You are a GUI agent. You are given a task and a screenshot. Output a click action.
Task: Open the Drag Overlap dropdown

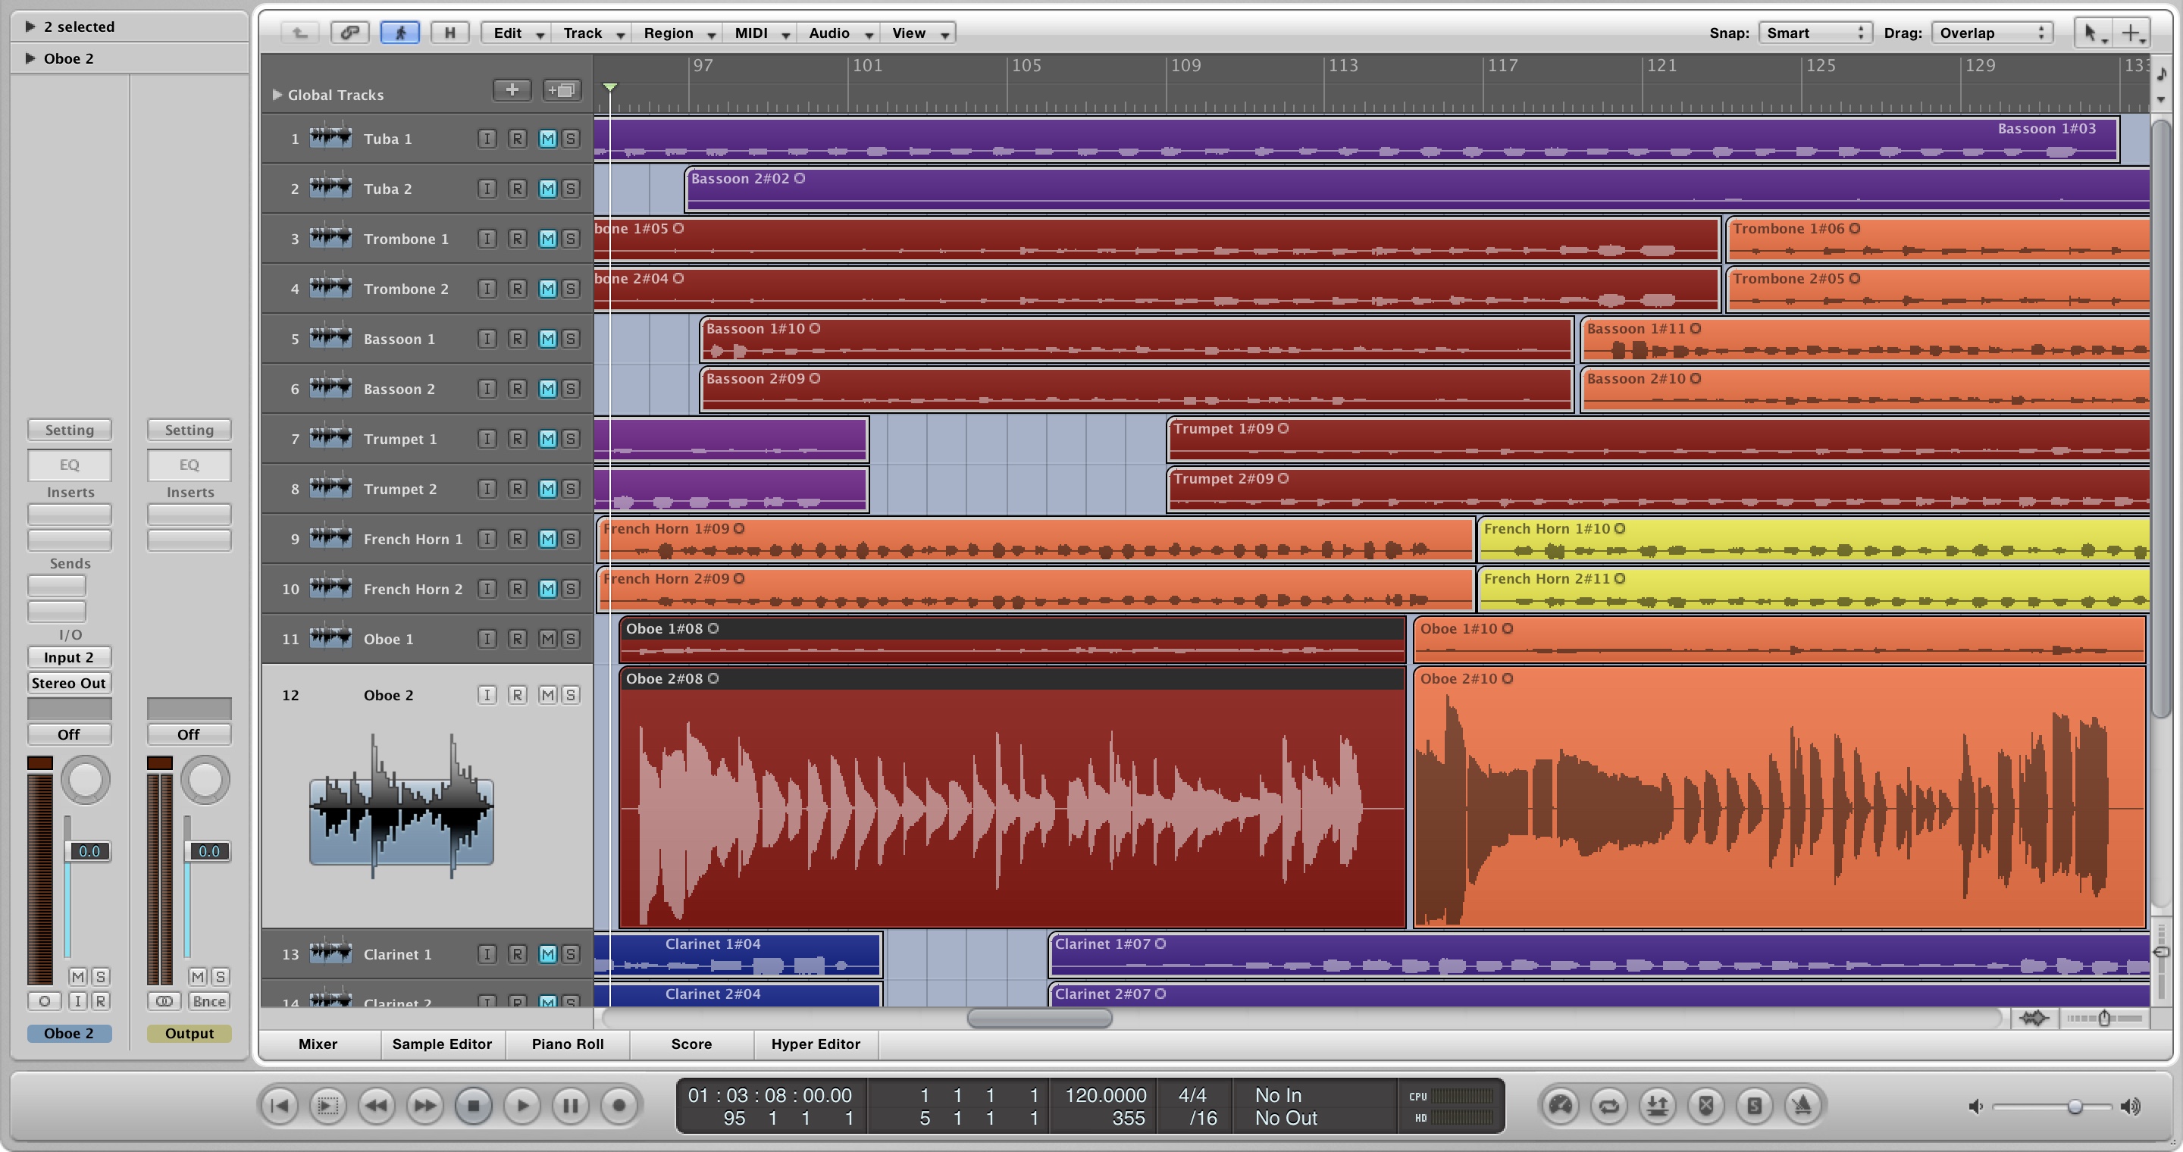tap(1991, 33)
